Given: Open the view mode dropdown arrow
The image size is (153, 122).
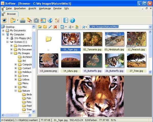Looking at the screenshot, I should [x=66, y=27].
